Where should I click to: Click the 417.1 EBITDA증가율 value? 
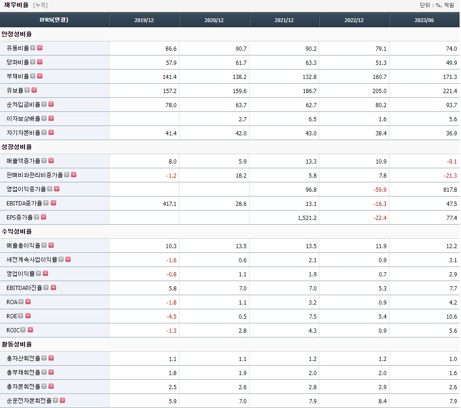[x=170, y=204]
